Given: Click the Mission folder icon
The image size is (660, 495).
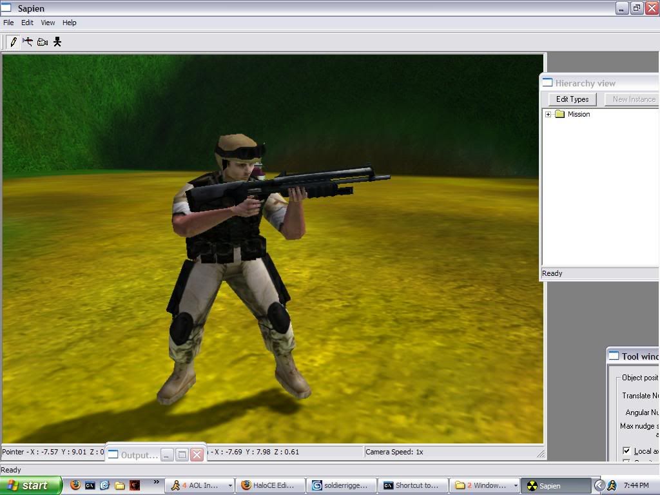Looking at the screenshot, I should (x=560, y=114).
